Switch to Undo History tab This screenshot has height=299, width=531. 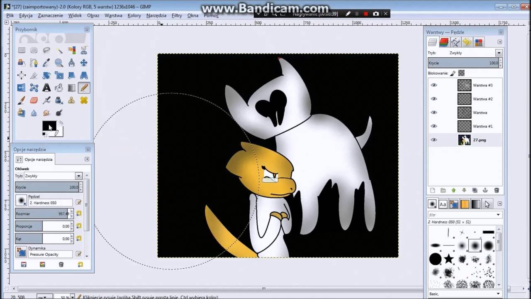[467, 42]
